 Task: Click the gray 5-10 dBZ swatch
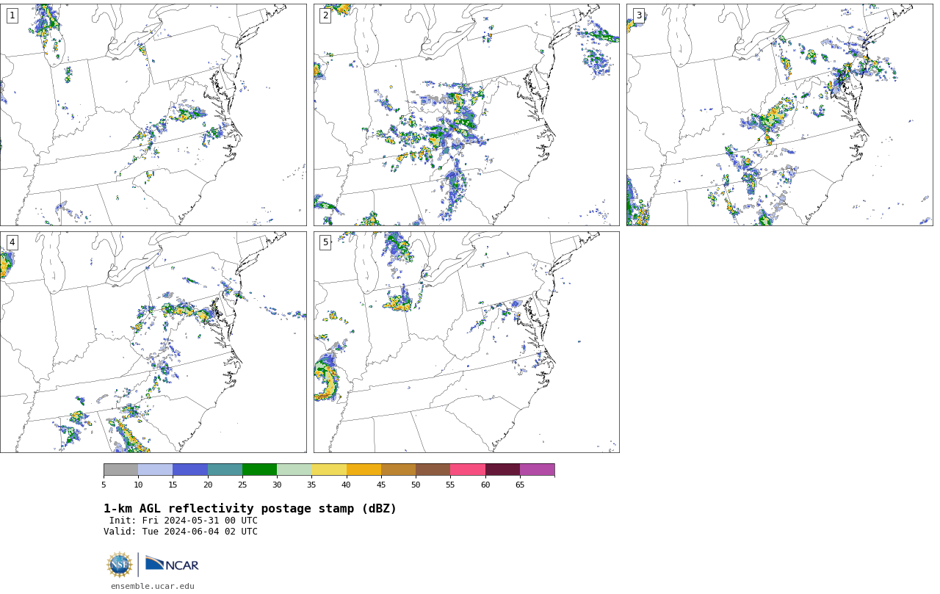click(x=120, y=470)
